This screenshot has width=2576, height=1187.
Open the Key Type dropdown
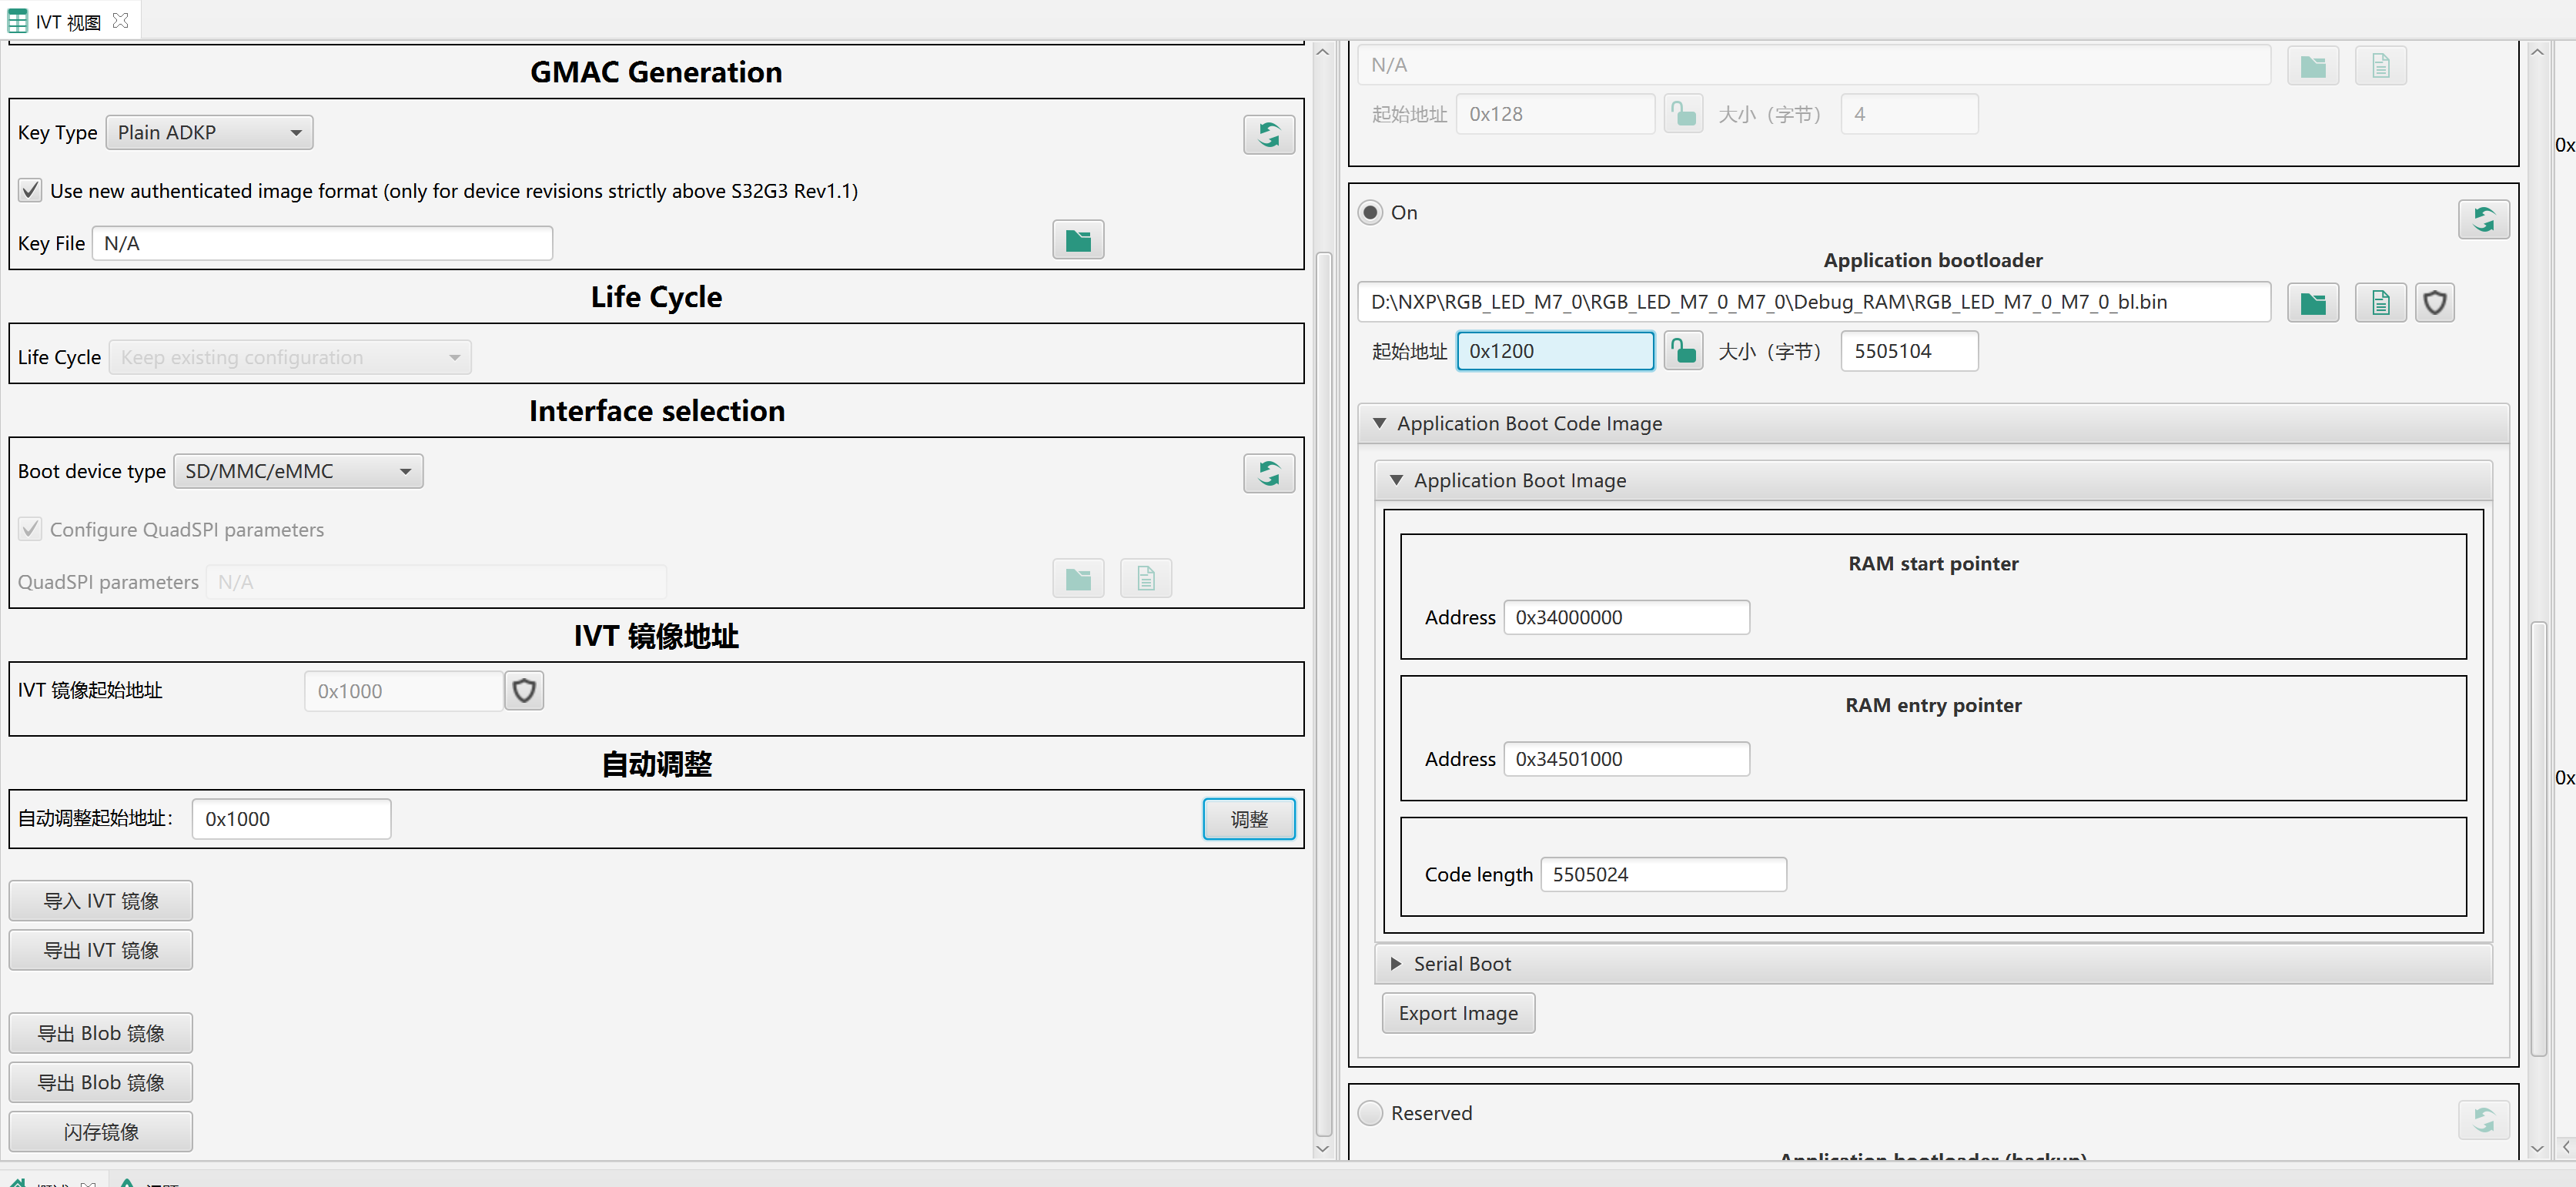click(209, 133)
